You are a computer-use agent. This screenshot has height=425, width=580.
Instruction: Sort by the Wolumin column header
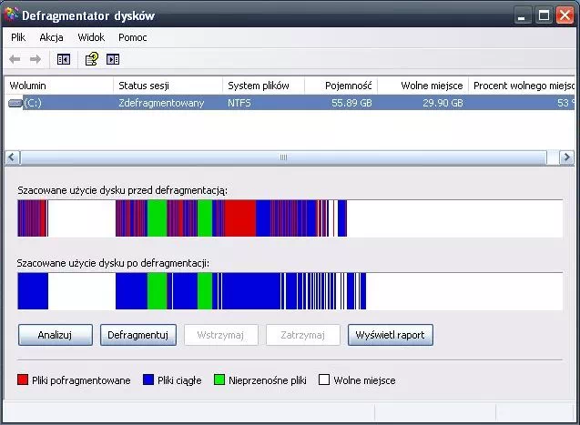pos(58,86)
